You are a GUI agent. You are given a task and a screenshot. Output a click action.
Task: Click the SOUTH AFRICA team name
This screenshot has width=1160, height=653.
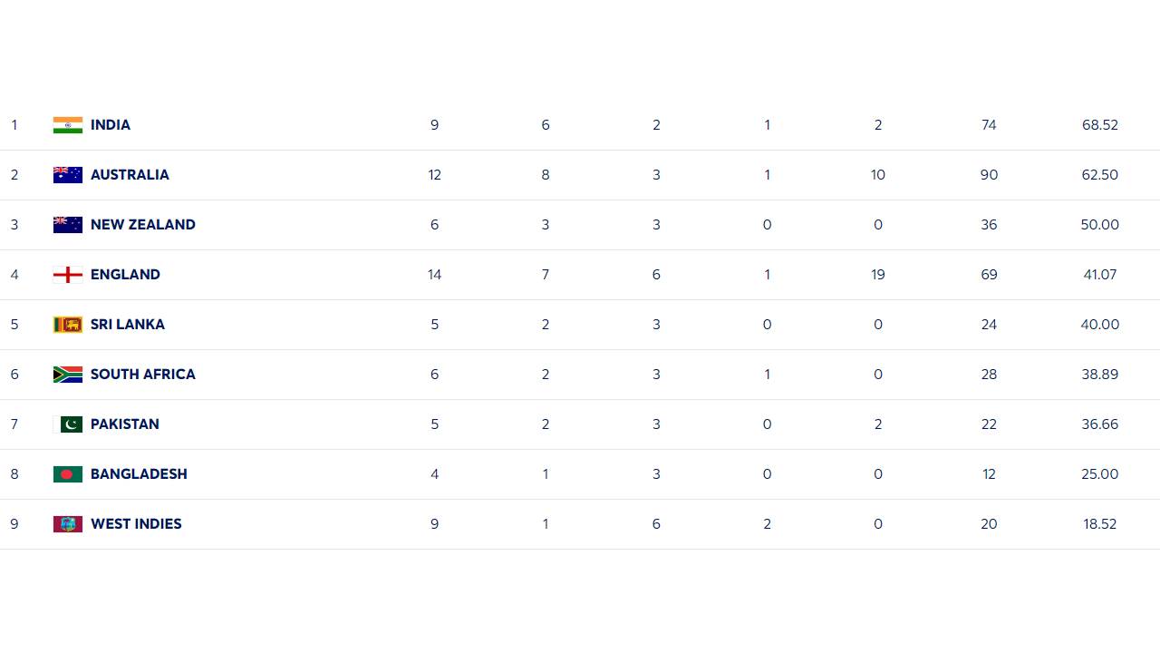click(x=143, y=375)
